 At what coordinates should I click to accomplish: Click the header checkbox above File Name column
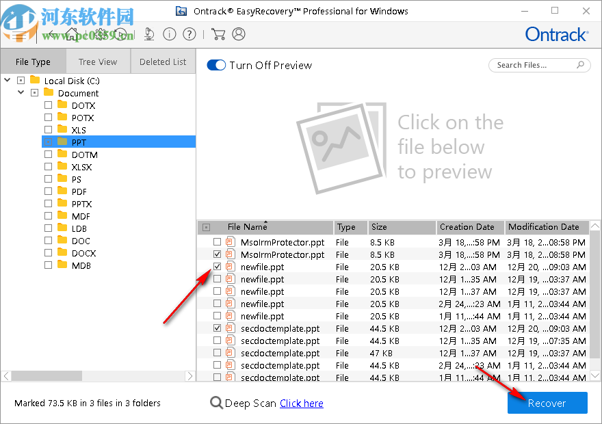tap(206, 226)
